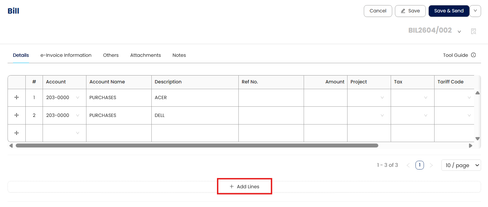488x207 pixels.
Task: Click the table's vertical scroll down arrow
Action: tap(477, 139)
